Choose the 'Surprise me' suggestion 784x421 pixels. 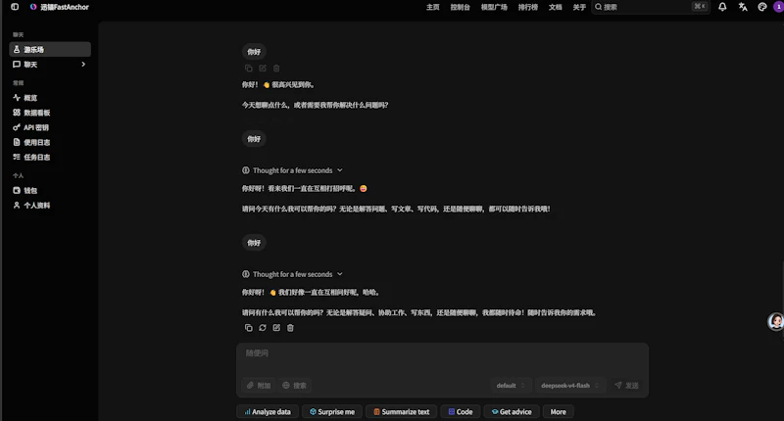coord(332,412)
